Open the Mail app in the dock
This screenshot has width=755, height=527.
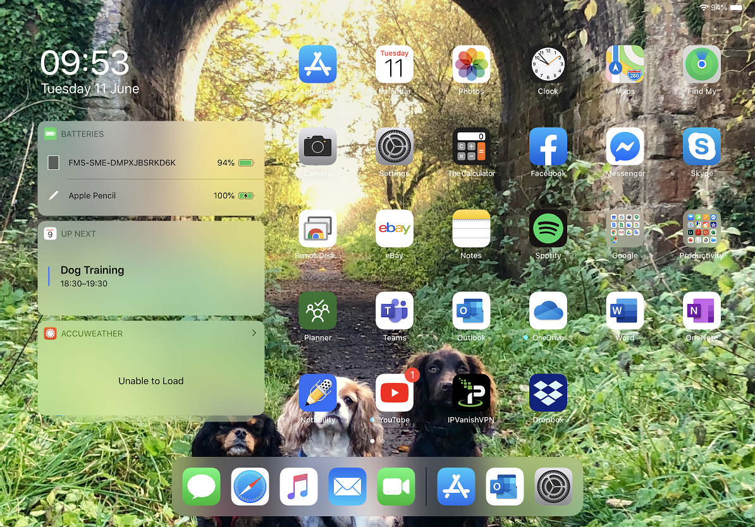click(347, 487)
